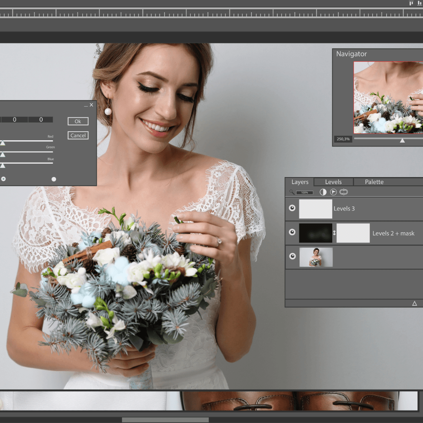The height and width of the screenshot is (423, 423).
Task: Select the left radio button in dialog
Action: click(x=4, y=179)
